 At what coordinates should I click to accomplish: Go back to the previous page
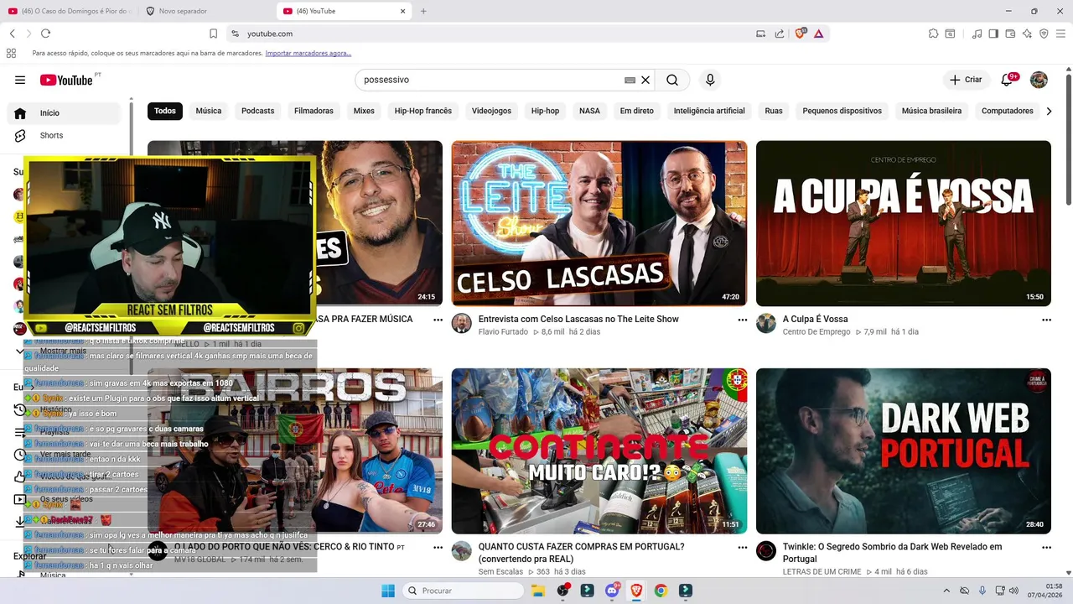13,34
